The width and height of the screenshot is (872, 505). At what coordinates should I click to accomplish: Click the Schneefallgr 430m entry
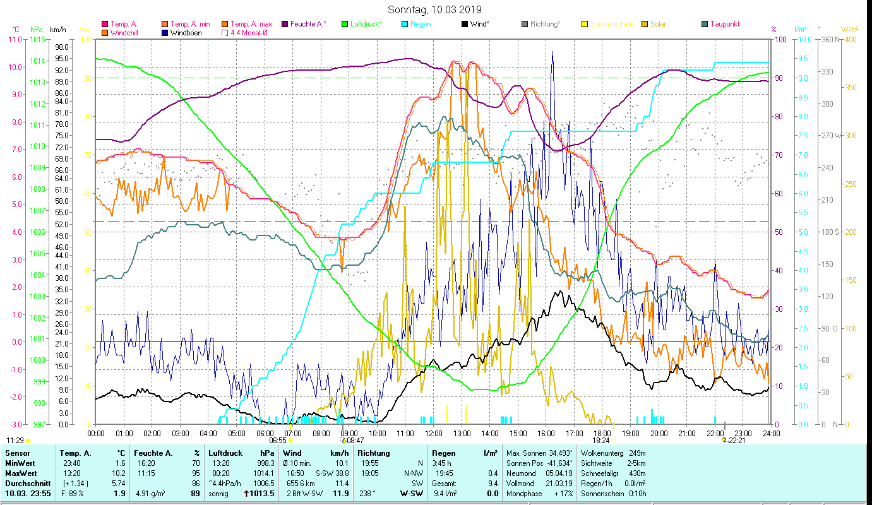[x=612, y=473]
